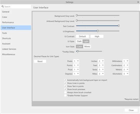Open the Feet decimal places dropdown
The width and height of the screenshot is (140, 114).
101,65
